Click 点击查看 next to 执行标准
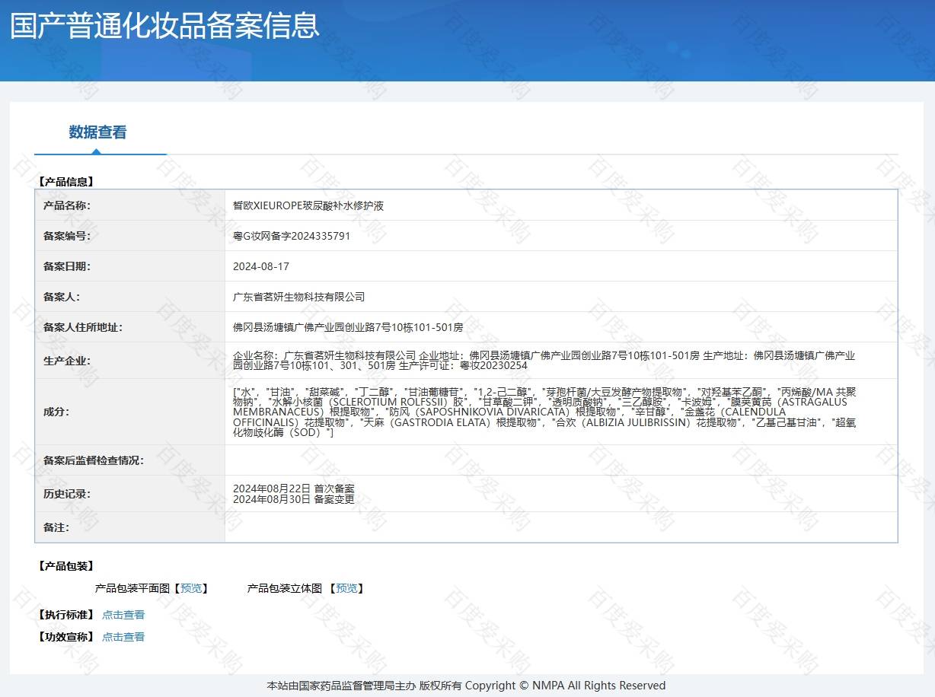The height and width of the screenshot is (697, 935). click(x=123, y=615)
